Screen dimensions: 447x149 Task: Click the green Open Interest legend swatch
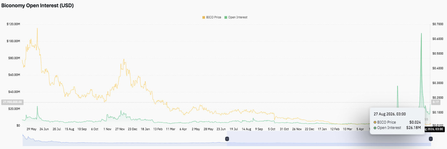point(226,17)
